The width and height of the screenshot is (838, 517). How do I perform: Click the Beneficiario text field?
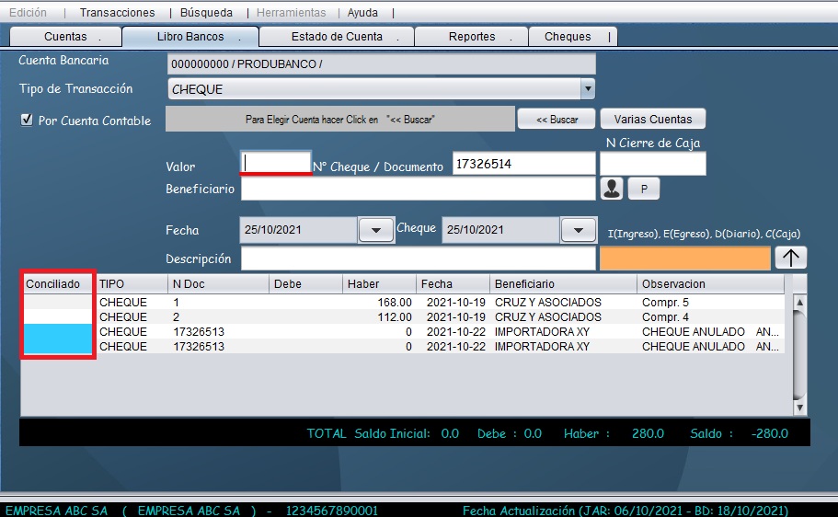[x=418, y=189]
